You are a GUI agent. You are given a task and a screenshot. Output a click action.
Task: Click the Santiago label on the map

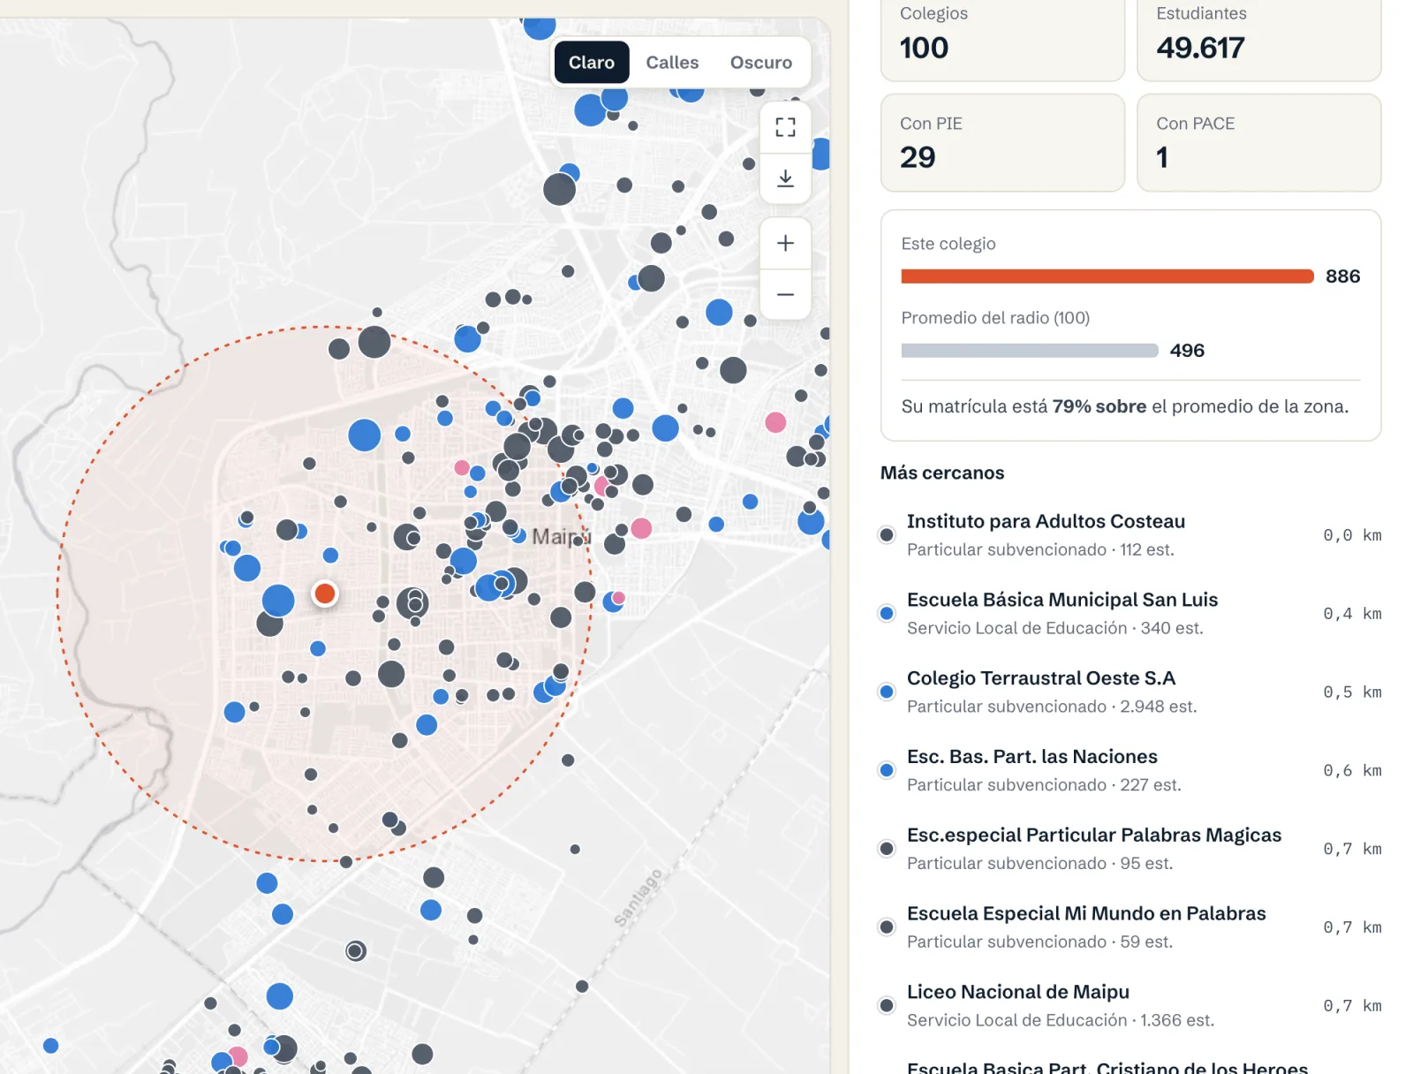[638, 898]
